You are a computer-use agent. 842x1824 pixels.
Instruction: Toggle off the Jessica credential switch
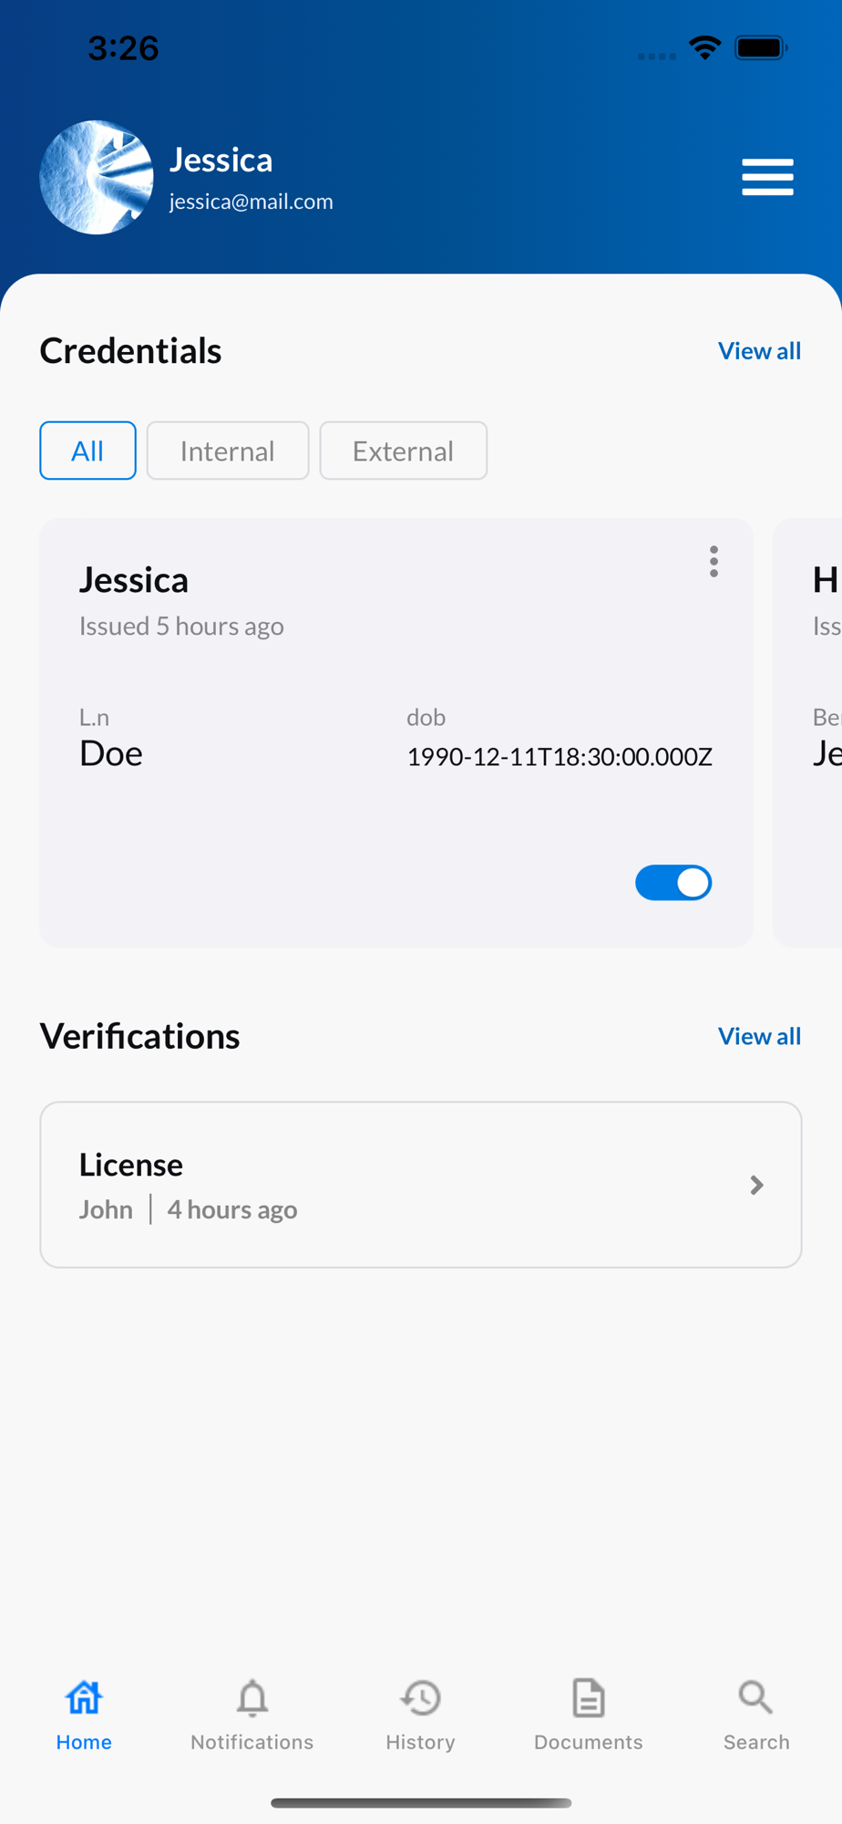point(673,883)
